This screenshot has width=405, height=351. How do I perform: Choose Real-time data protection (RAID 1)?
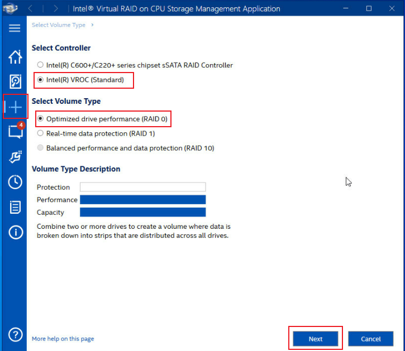point(40,133)
